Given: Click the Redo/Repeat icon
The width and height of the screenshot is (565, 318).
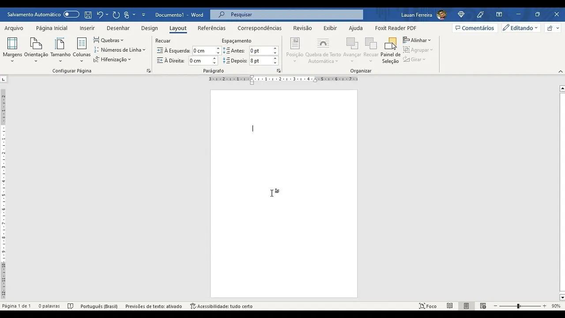Looking at the screenshot, I should click(x=116, y=15).
